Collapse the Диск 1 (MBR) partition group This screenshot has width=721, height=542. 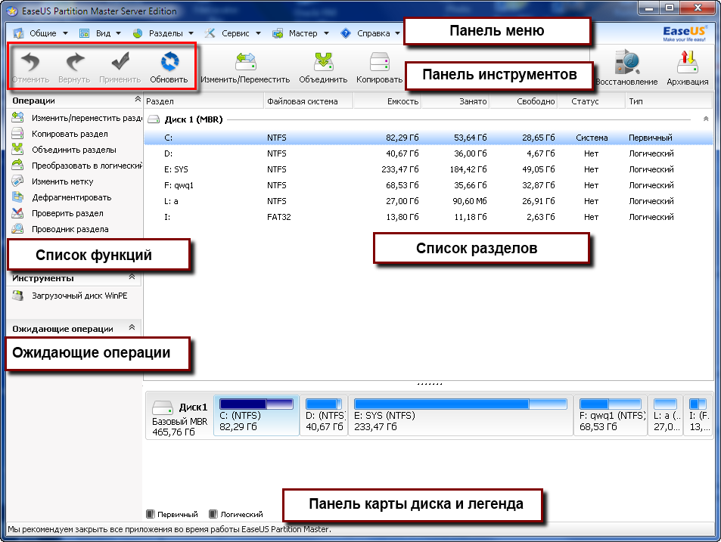click(706, 119)
